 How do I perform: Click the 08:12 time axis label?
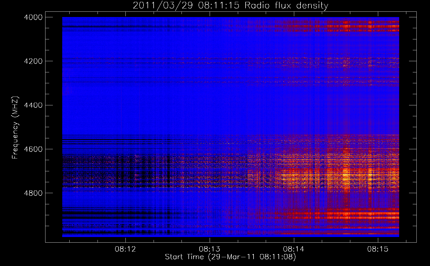(x=125, y=249)
